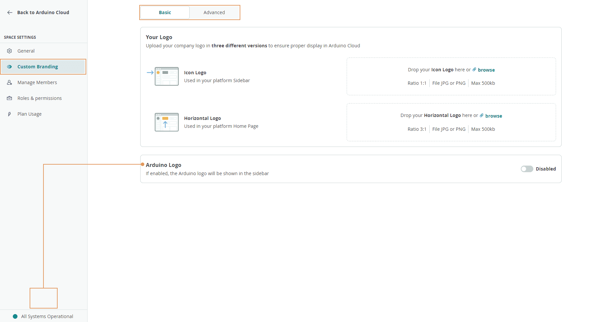Click the Plan Usage lightning icon
The image size is (613, 322).
point(10,114)
